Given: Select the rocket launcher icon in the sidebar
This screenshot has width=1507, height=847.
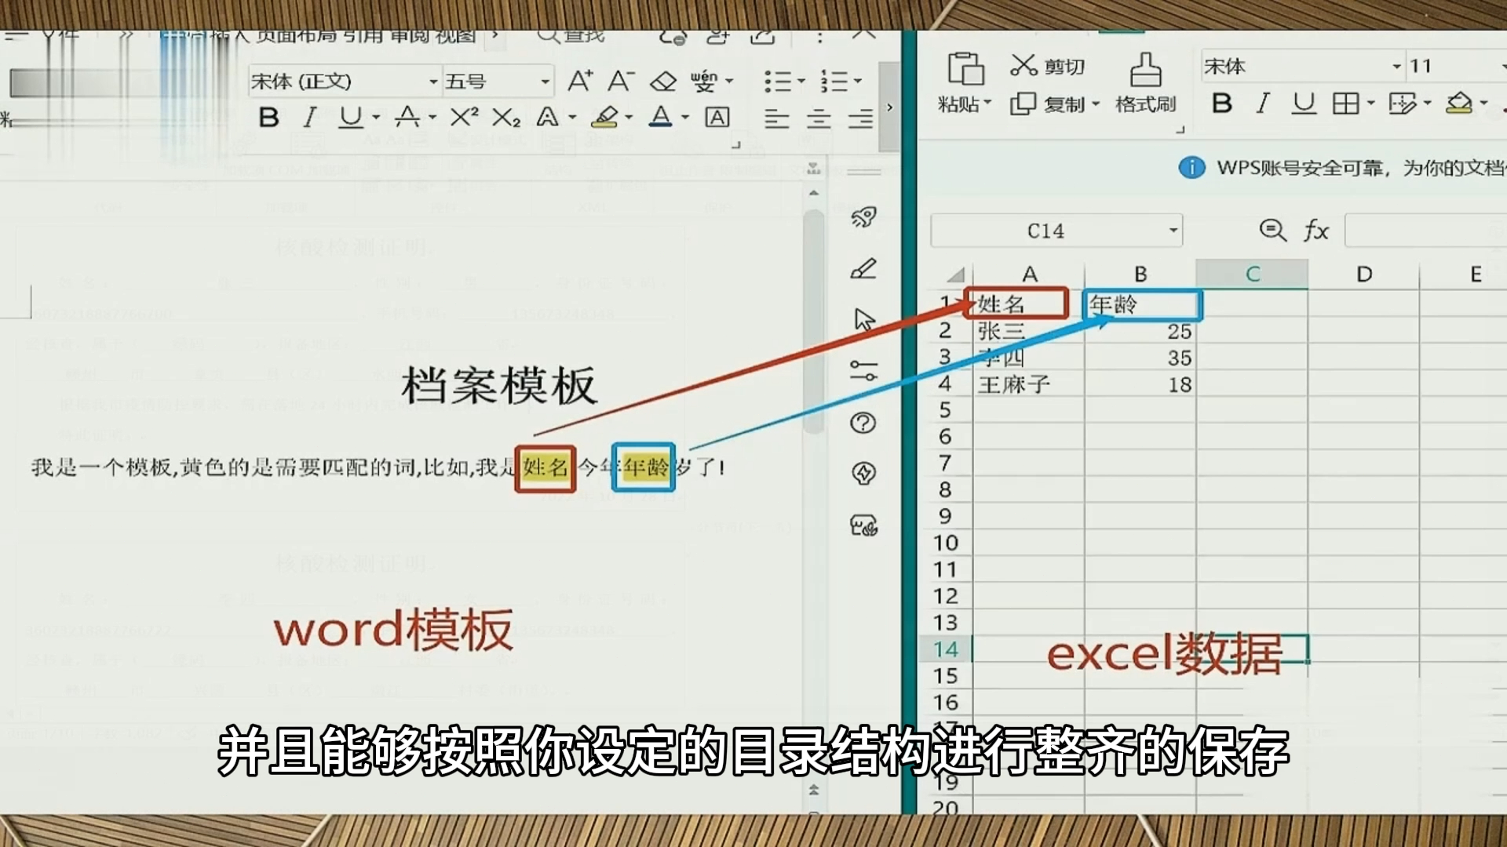Looking at the screenshot, I should click(863, 219).
